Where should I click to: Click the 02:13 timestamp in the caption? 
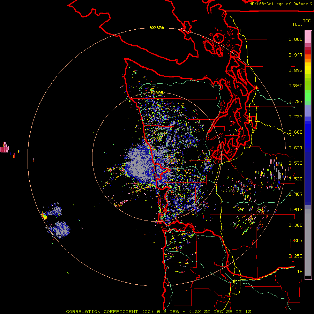[x=243, y=312]
